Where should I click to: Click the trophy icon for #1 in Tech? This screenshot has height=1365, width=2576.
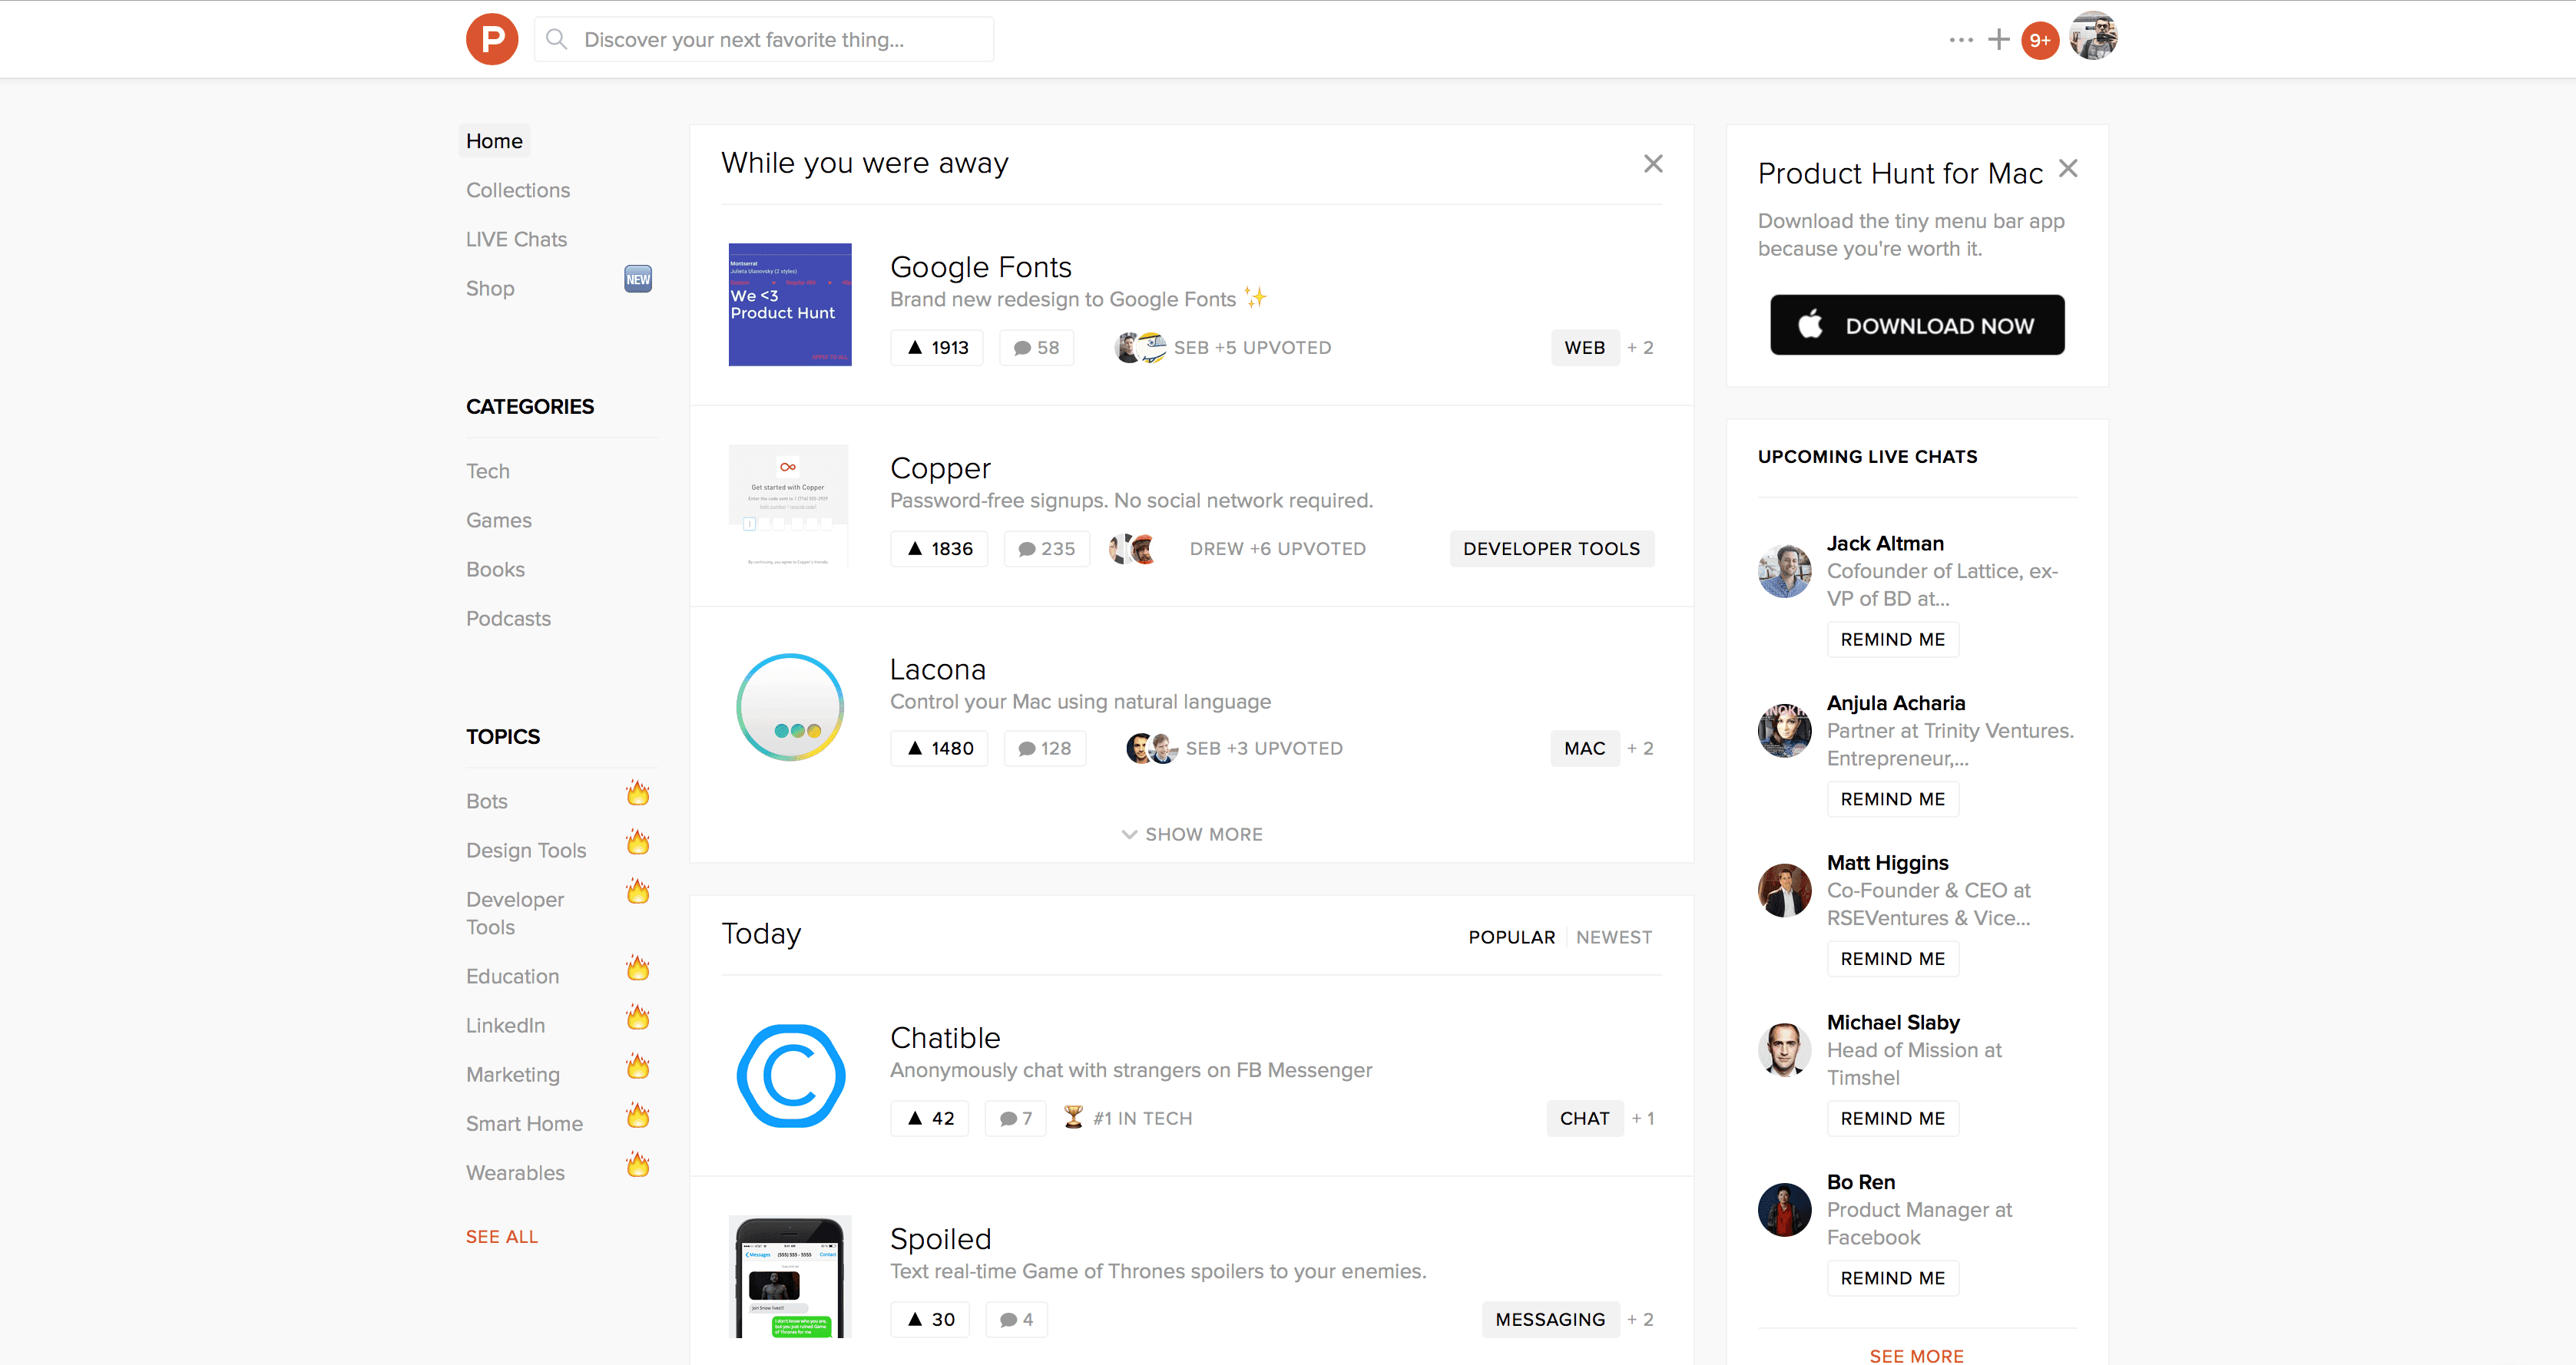tap(1073, 1117)
